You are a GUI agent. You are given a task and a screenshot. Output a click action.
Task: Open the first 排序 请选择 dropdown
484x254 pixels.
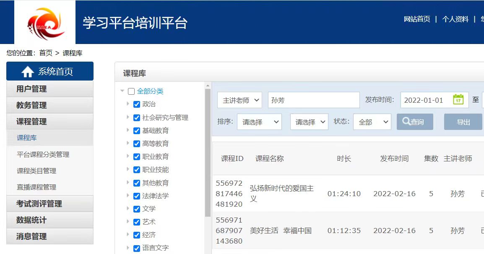click(259, 122)
